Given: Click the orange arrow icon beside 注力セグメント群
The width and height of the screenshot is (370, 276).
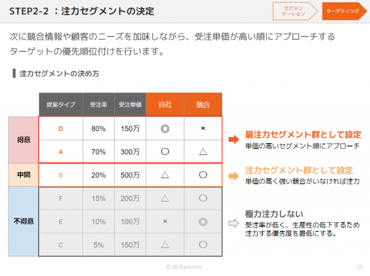Looking at the screenshot, I should 234,175.
